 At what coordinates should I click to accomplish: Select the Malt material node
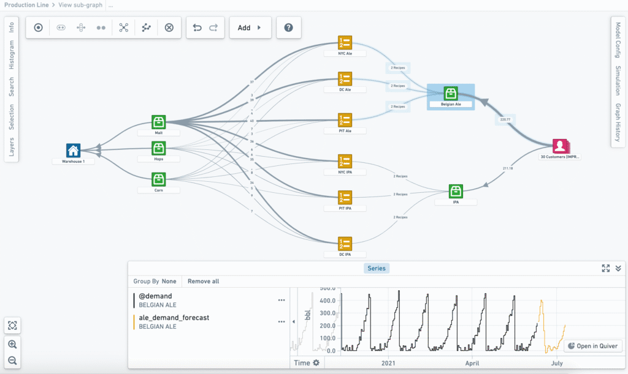click(x=159, y=122)
